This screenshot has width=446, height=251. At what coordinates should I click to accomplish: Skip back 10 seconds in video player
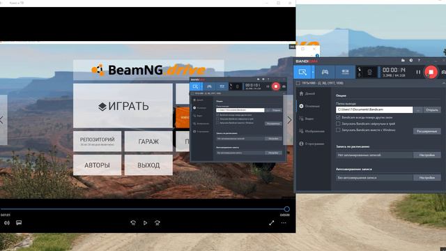coord(133,223)
